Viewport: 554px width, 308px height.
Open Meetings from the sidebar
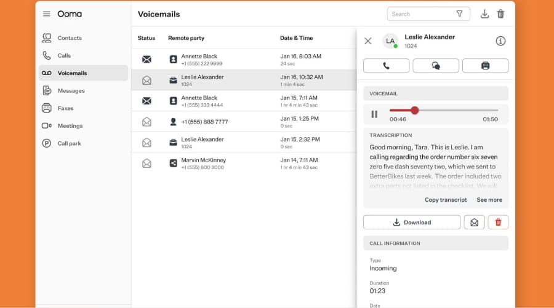[x=47, y=126]
